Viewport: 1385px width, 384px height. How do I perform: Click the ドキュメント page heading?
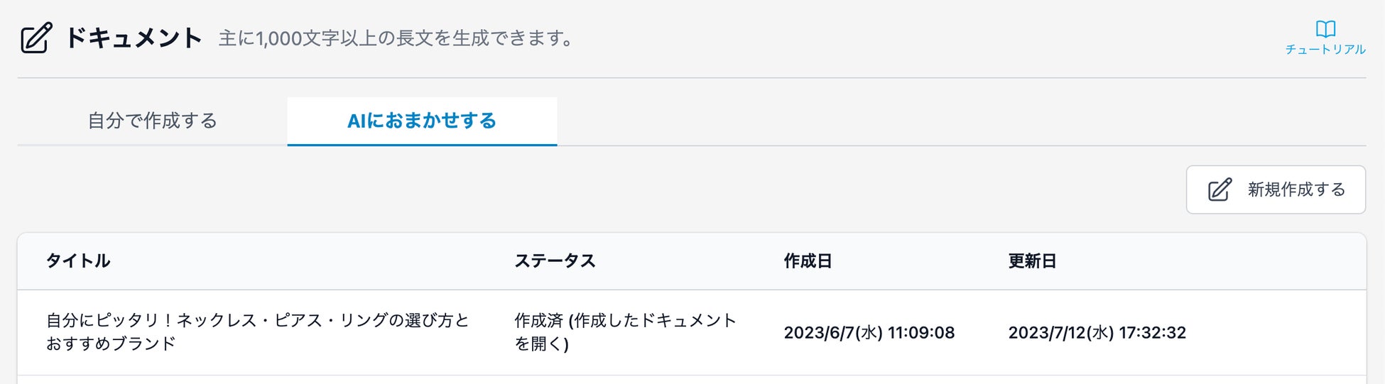[134, 38]
